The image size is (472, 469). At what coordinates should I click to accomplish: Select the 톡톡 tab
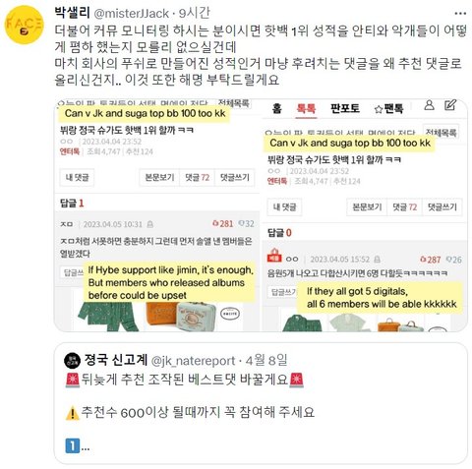306,108
